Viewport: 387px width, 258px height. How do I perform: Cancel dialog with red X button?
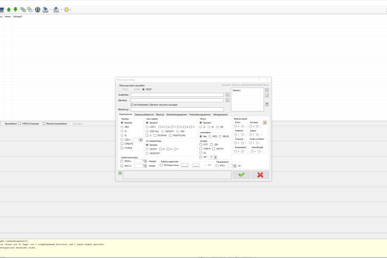(x=260, y=175)
